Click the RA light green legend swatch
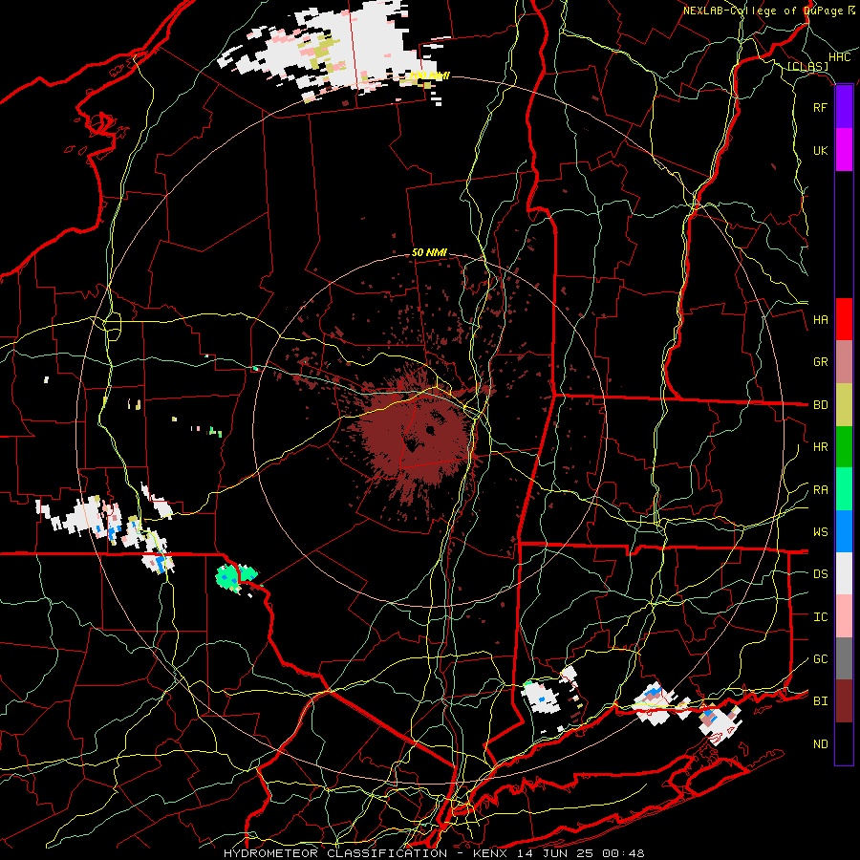 844,489
